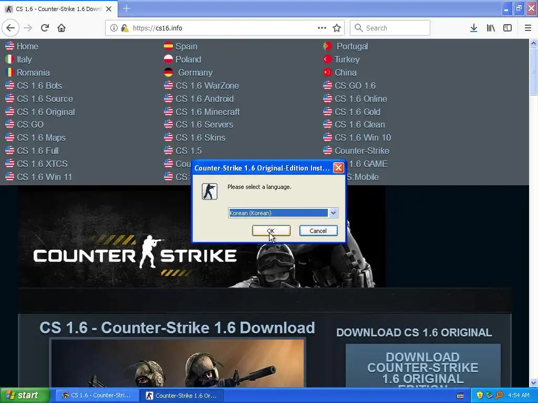This screenshot has width=538, height=403.
Task: Switch to CS 1.6 Firefox taskbar item
Action: pos(97,396)
